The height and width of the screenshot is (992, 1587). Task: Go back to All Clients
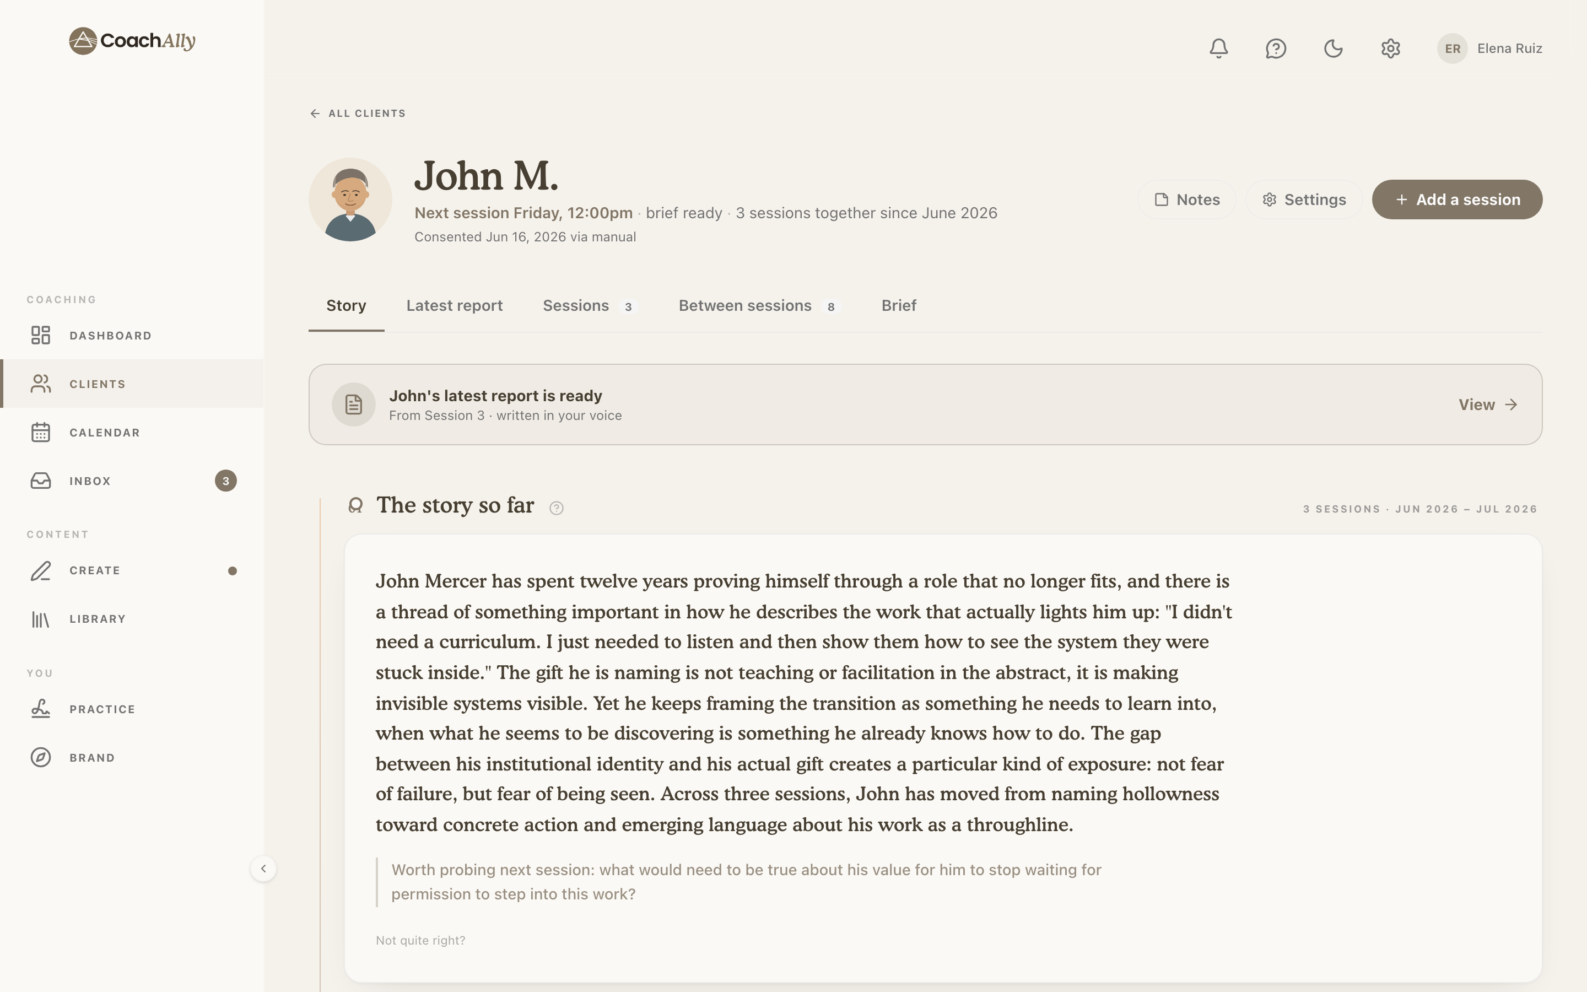tap(358, 114)
